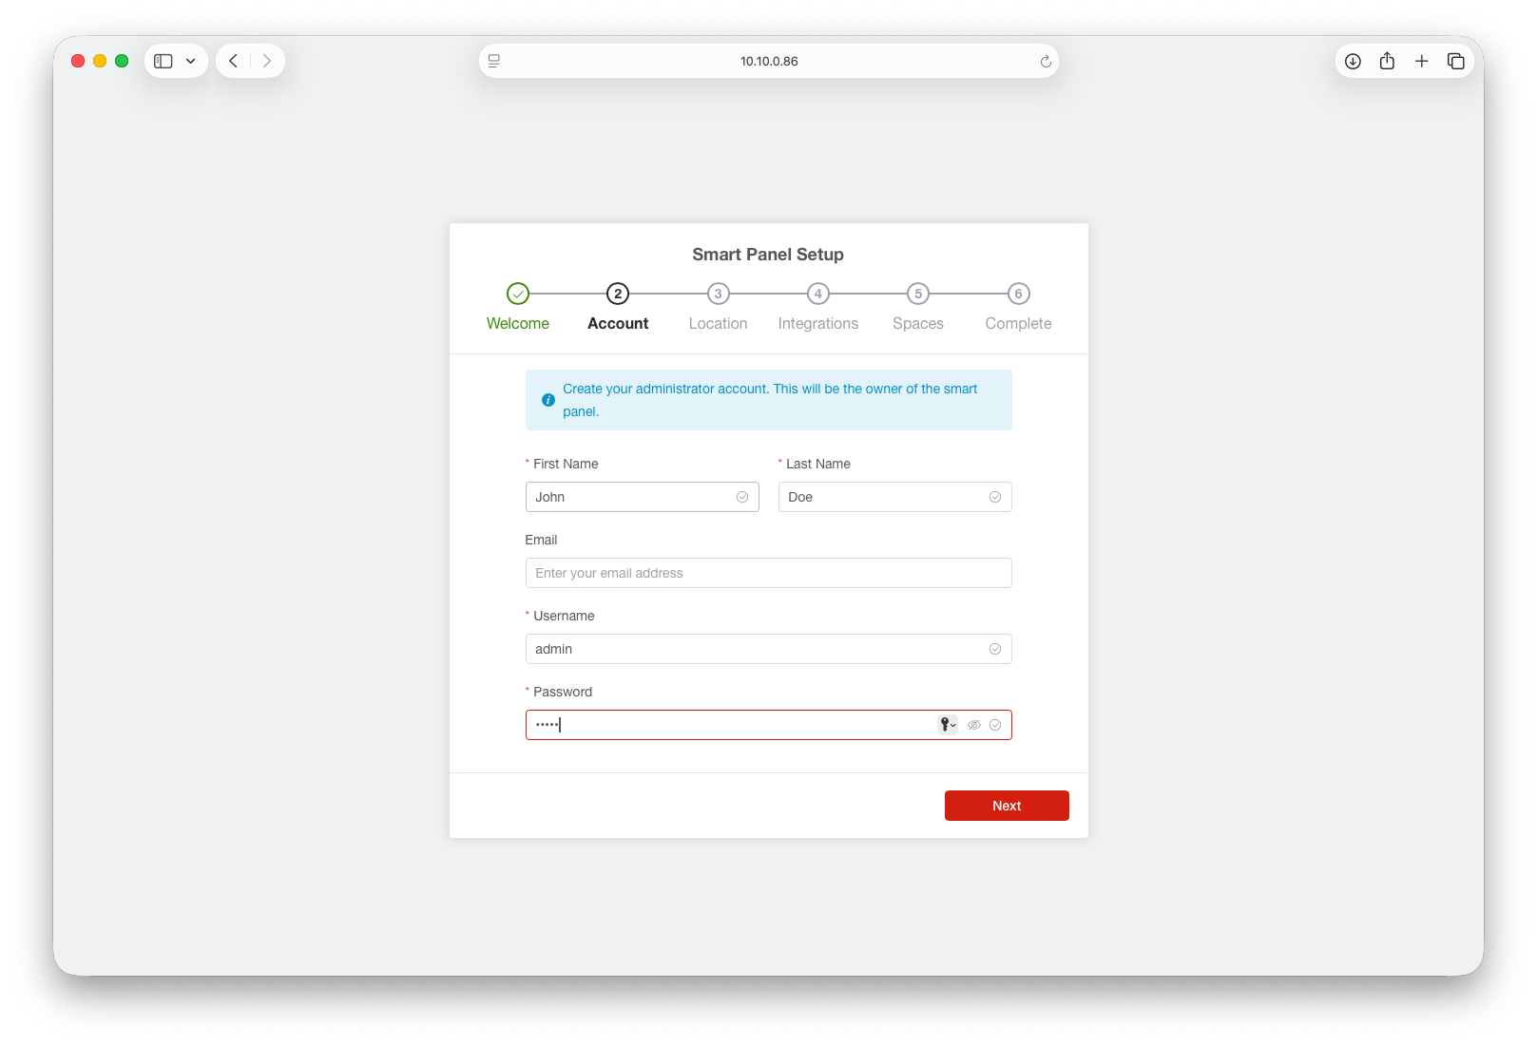Click the info icon in the blue banner
The image size is (1537, 1046).
pyautogui.click(x=548, y=400)
